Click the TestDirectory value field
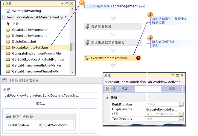The width and height of the screenshot is (198, 136). coord(162,119)
